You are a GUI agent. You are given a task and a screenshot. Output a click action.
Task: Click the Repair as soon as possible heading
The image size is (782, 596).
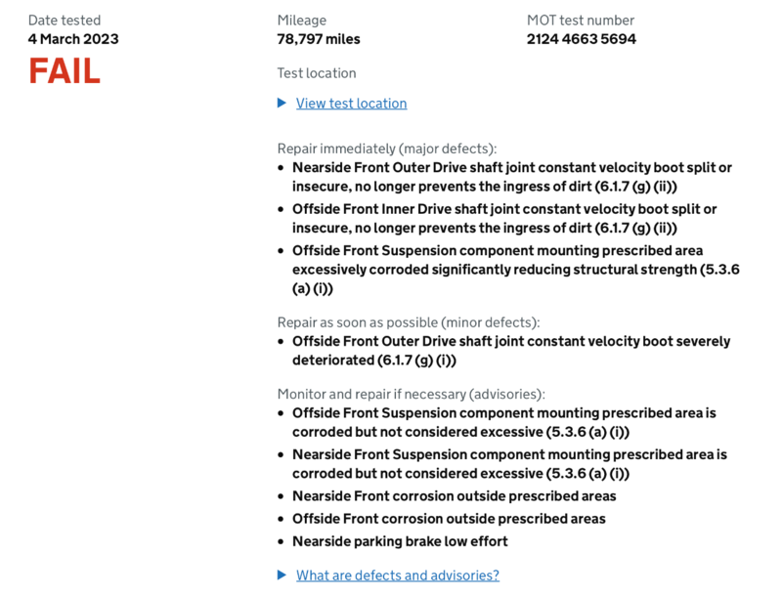[x=409, y=322]
